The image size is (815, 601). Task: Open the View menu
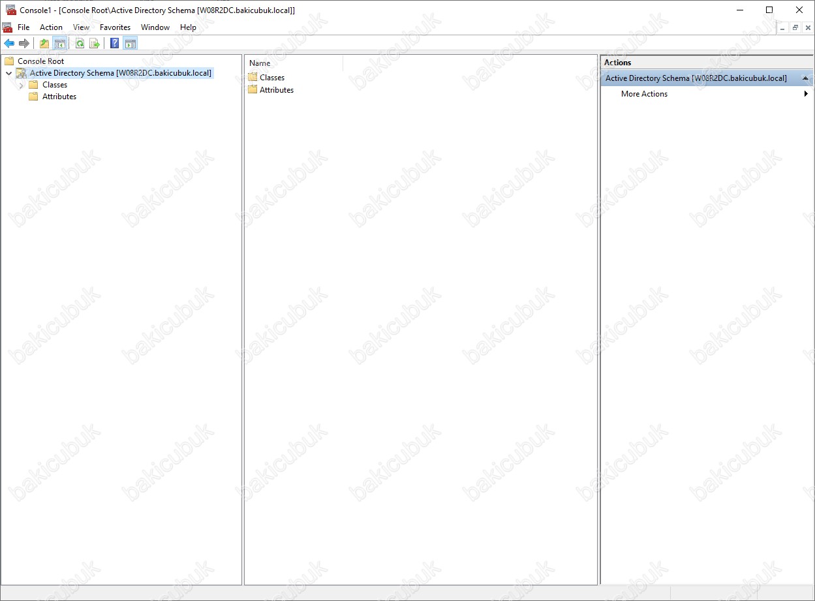[82, 27]
